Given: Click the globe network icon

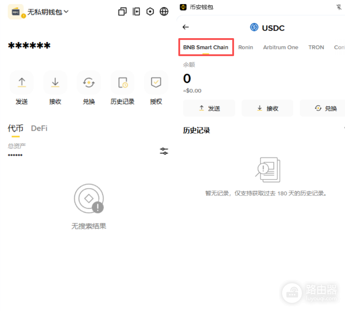Looking at the screenshot, I should (x=164, y=12).
